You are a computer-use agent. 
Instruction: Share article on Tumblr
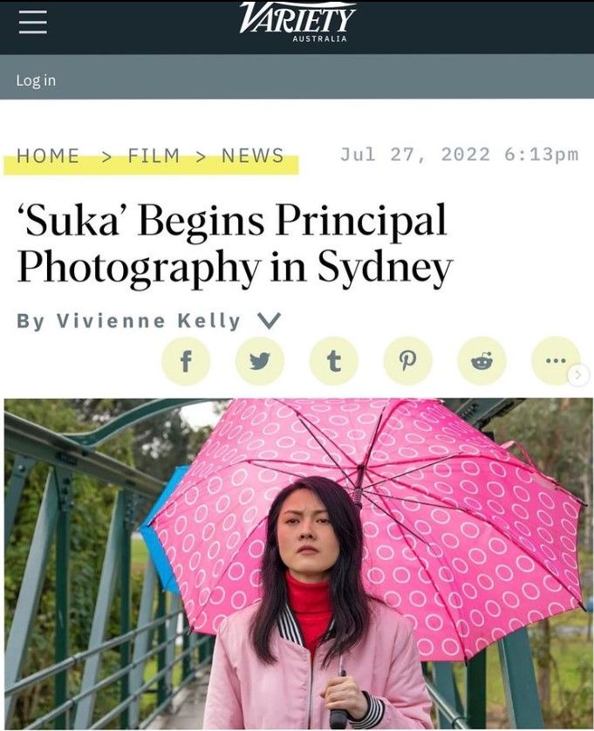pyautogui.click(x=334, y=360)
